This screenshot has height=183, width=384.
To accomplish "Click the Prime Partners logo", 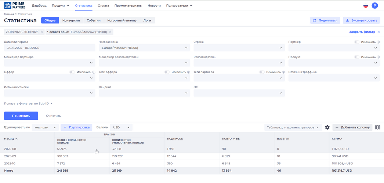I will [x=15, y=5].
